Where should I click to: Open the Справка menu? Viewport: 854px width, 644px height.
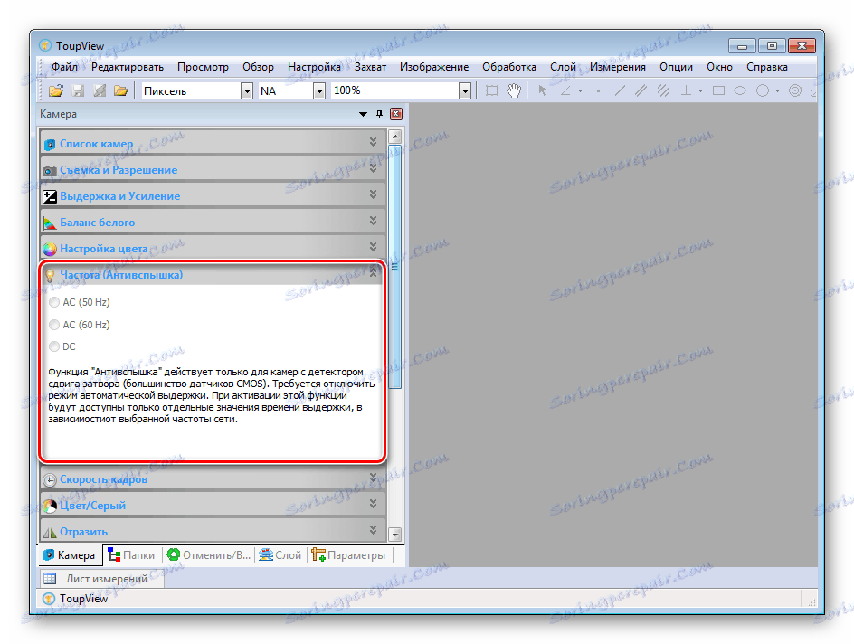pyautogui.click(x=767, y=67)
